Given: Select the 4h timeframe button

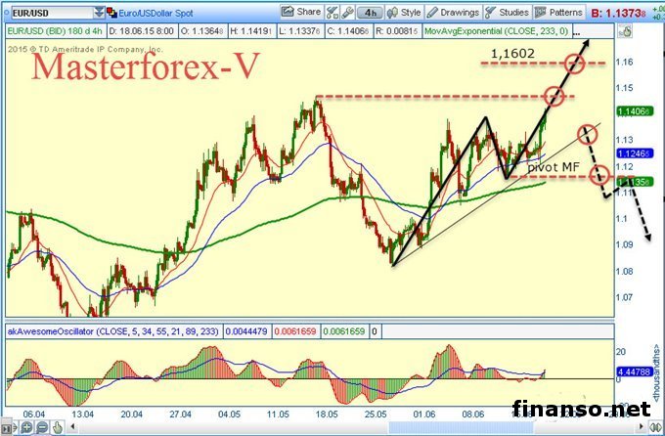Looking at the screenshot, I should tap(371, 13).
